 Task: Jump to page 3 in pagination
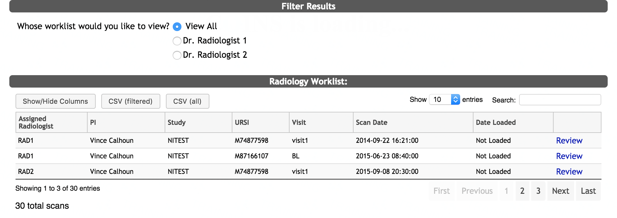(x=538, y=191)
